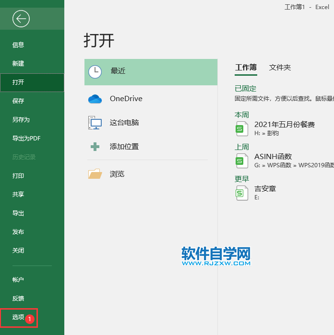Choose 保存 in the sidebar
Image resolution: width=334 pixels, height=335 pixels.
click(x=32, y=101)
